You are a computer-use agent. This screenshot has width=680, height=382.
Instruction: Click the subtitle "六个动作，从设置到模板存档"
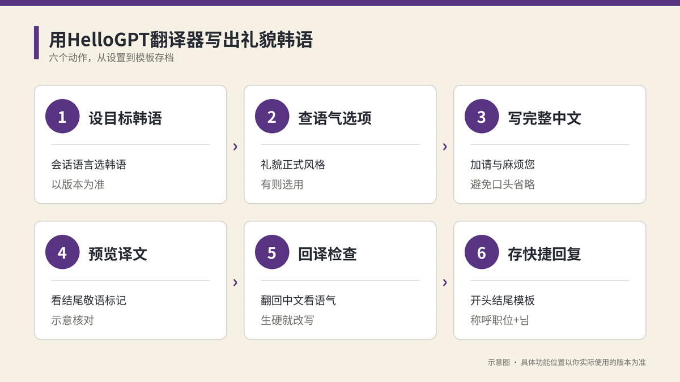(112, 58)
